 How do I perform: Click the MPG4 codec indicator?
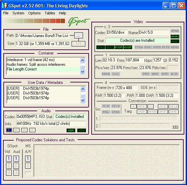point(175,36)
